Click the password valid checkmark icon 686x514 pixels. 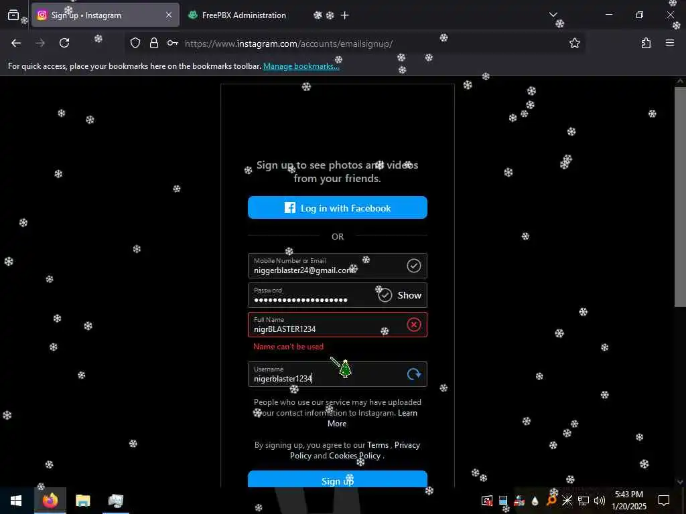click(385, 295)
